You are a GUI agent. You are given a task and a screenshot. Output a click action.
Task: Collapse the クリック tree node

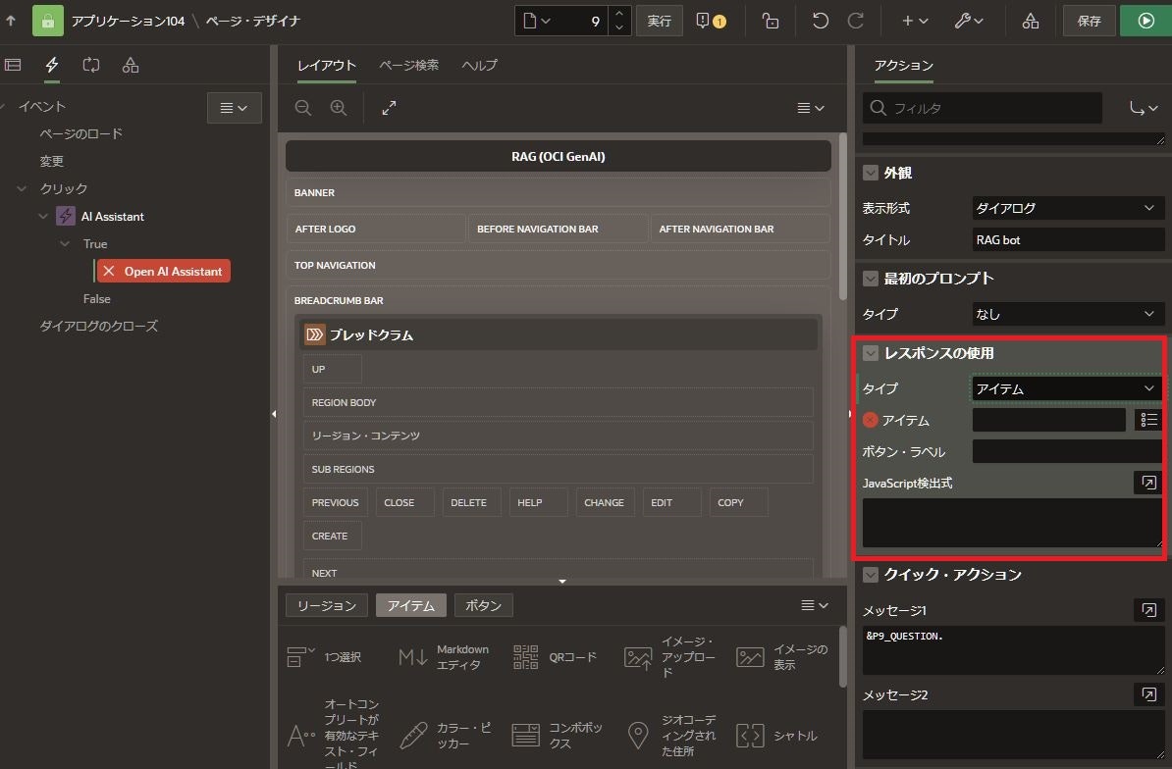[x=22, y=189]
